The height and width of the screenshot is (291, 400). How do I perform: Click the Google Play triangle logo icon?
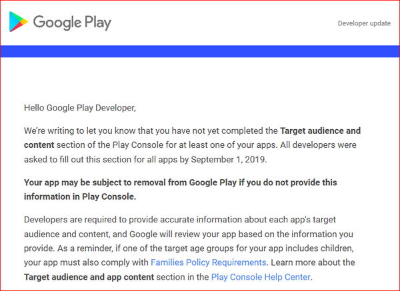tap(19, 22)
